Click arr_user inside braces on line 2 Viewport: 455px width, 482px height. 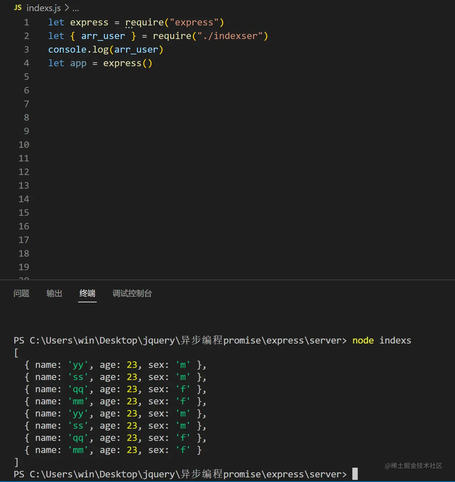[103, 36]
